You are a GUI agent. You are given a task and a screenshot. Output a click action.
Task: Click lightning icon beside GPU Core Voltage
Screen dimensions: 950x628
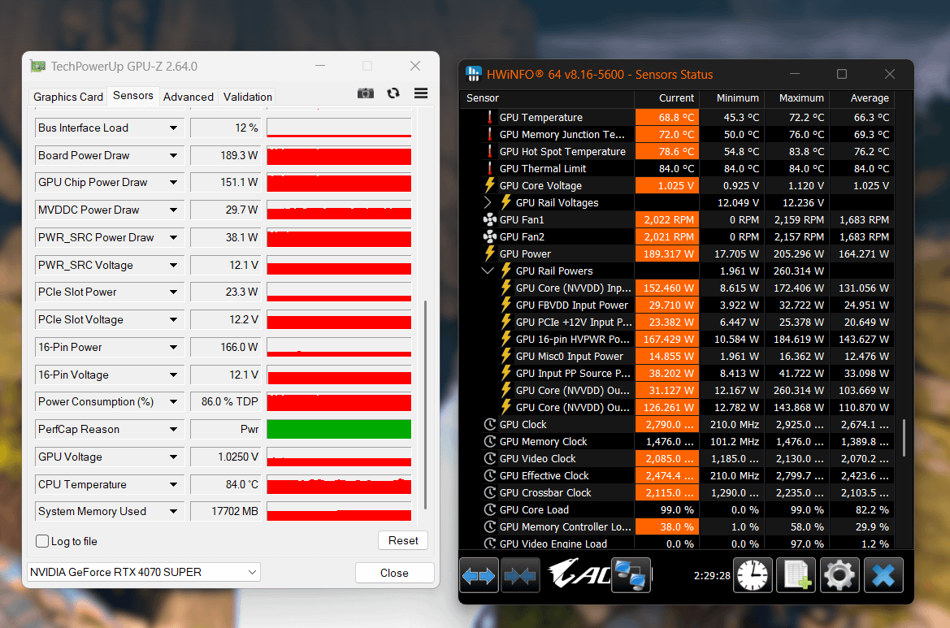(489, 185)
